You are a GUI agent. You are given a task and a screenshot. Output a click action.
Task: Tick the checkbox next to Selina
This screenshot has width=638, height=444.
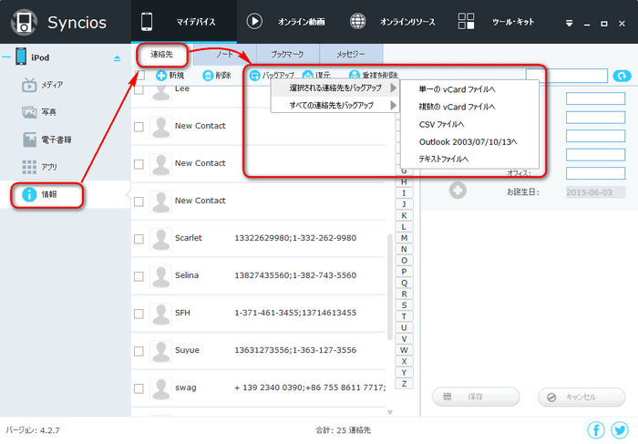[x=139, y=275]
